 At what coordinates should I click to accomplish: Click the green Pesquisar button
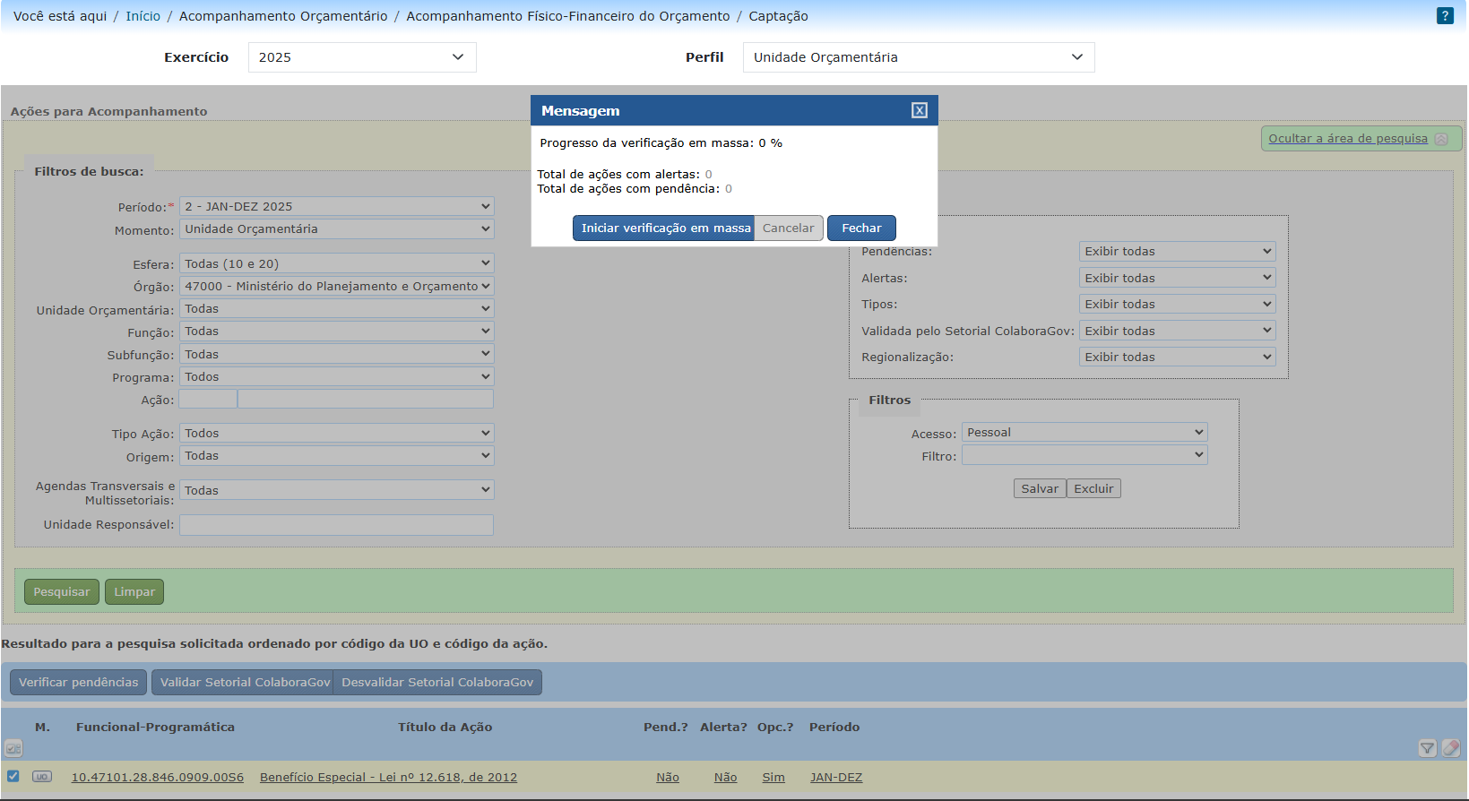[x=62, y=592]
